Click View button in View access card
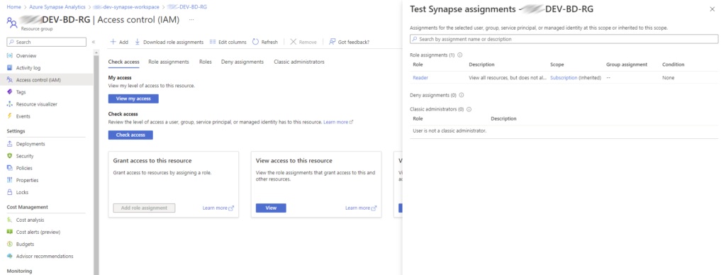Screen dimensions: 726x275 pyautogui.click(x=271, y=208)
